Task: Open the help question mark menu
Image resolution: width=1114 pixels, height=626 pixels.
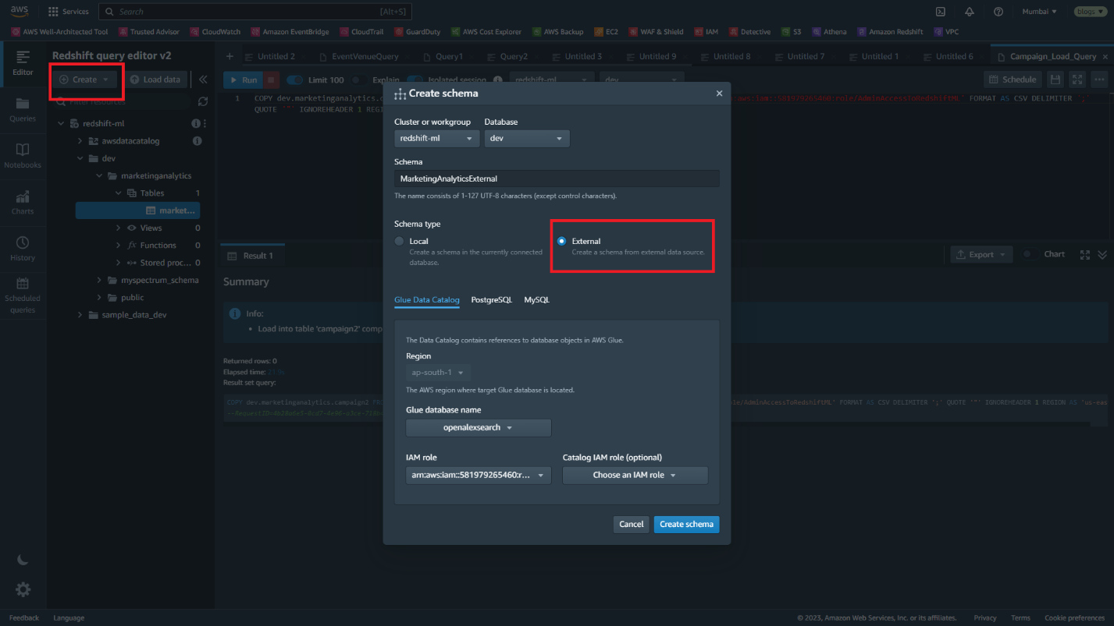Action: tap(998, 12)
